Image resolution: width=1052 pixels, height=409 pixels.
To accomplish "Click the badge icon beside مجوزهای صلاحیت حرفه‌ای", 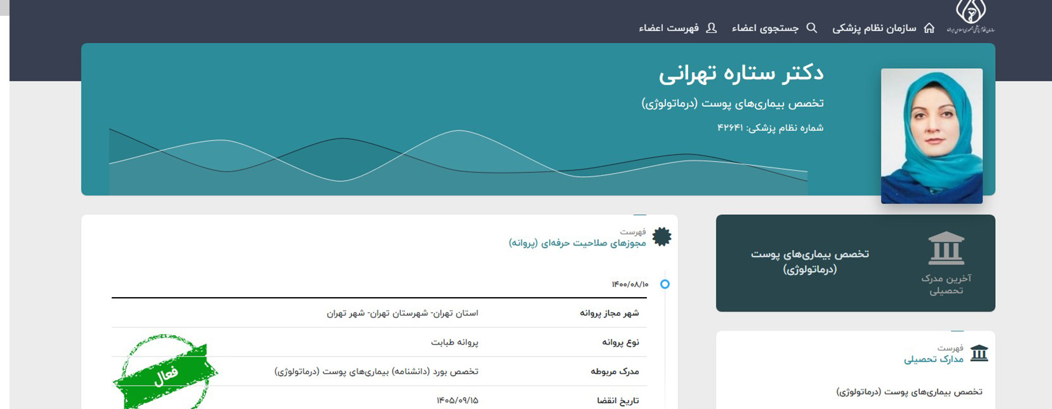I will pyautogui.click(x=662, y=237).
